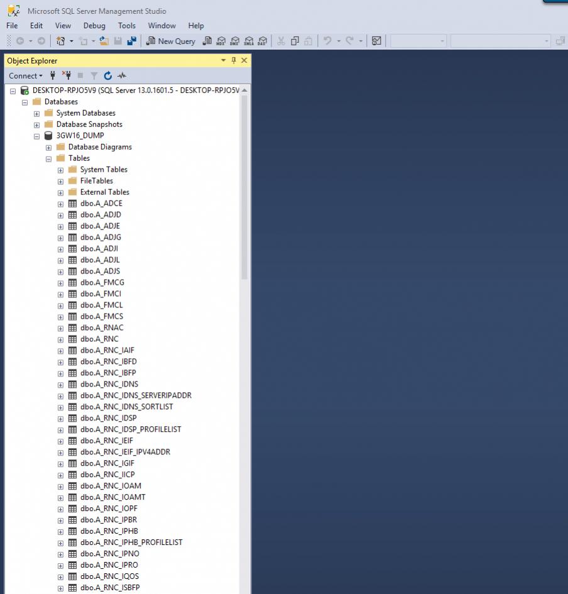Click the Disconnect plug icon

(x=67, y=75)
